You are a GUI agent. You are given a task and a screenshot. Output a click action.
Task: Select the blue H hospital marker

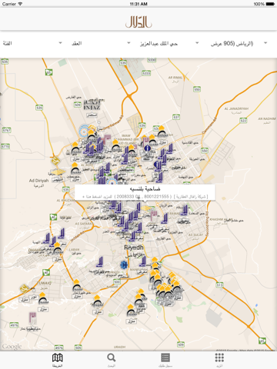point(124,264)
